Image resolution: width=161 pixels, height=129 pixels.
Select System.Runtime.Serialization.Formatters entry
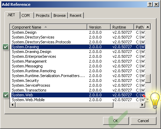[x=78, y=76]
